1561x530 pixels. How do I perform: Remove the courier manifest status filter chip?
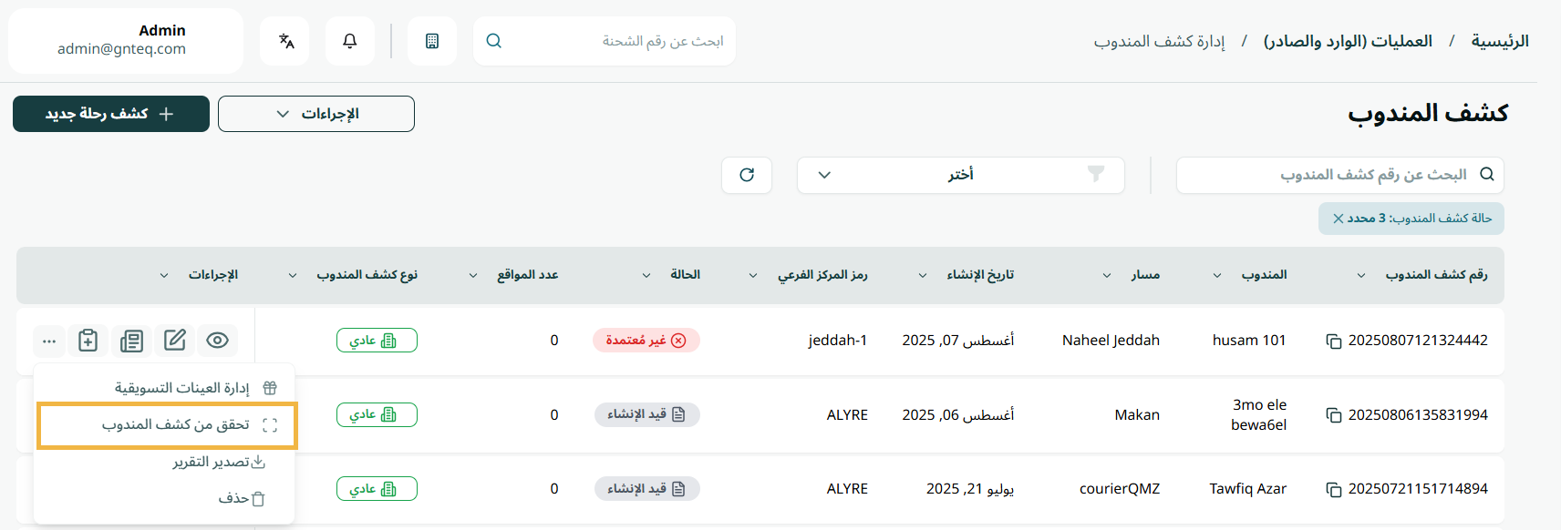(1339, 219)
